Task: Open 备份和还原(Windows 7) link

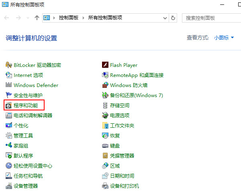Action: tap(137, 95)
